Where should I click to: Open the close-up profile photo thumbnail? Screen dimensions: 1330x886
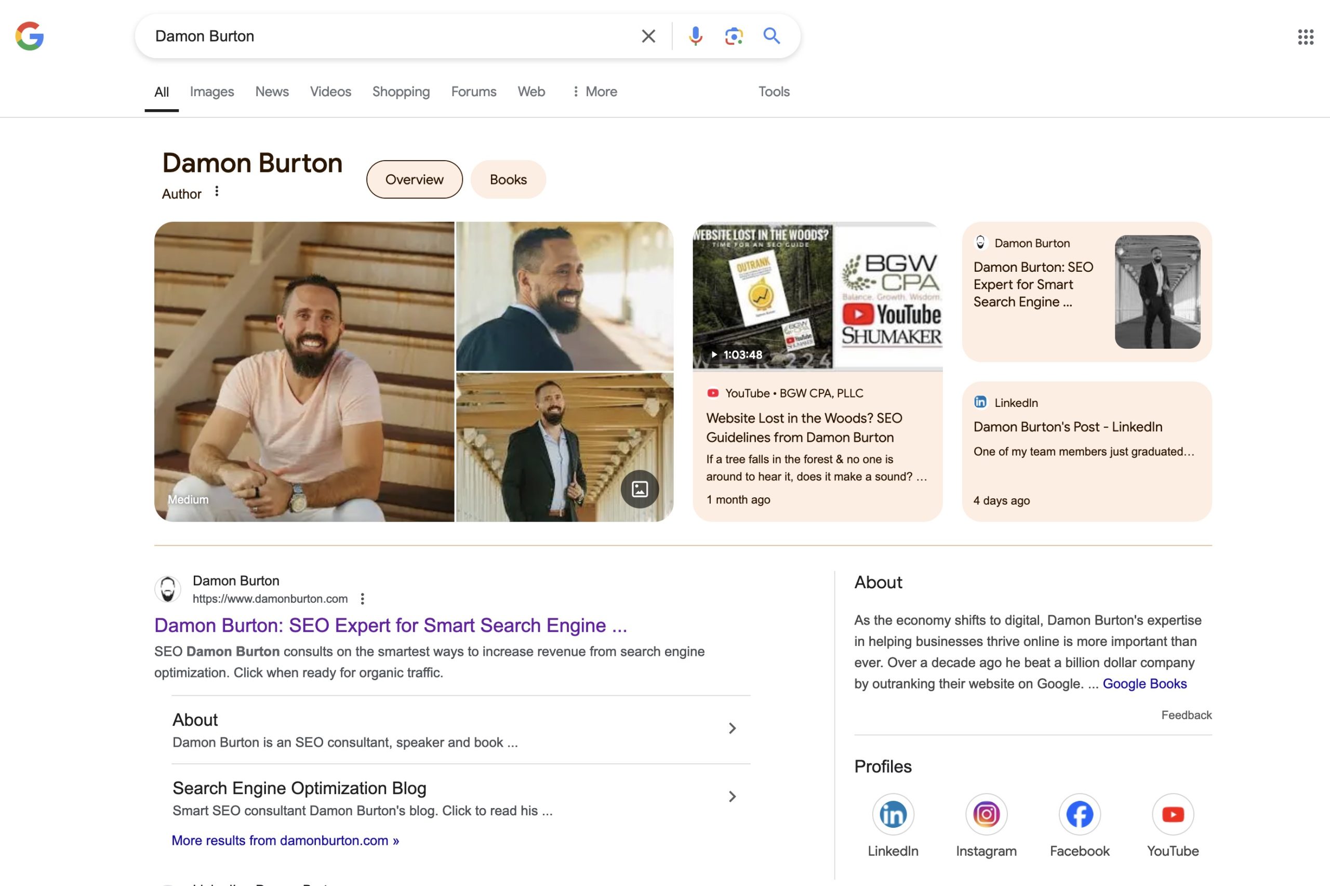tap(564, 296)
